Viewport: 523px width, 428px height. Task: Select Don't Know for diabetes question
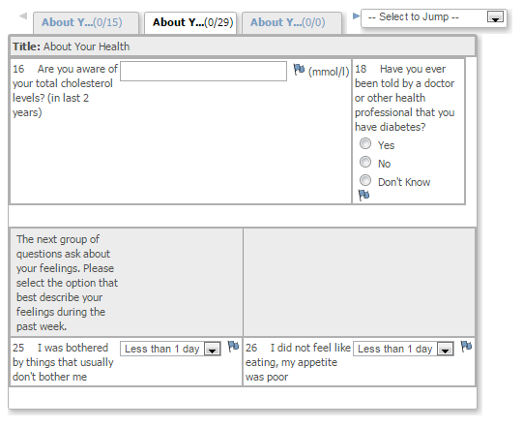point(365,180)
